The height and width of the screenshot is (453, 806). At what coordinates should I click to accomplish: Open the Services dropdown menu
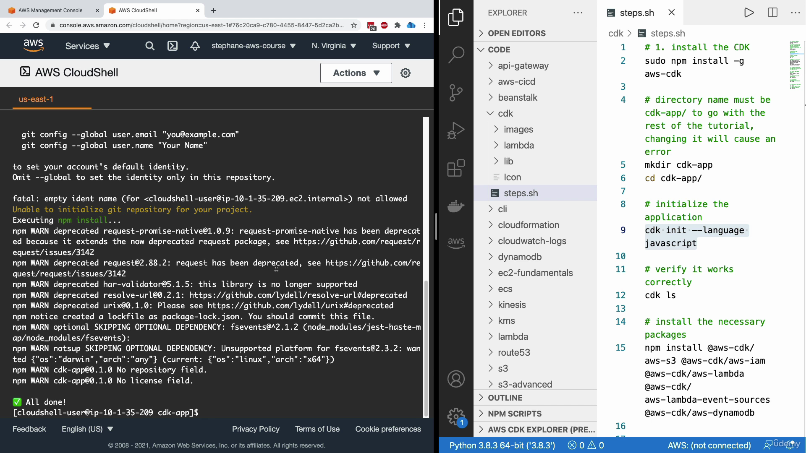(x=87, y=46)
